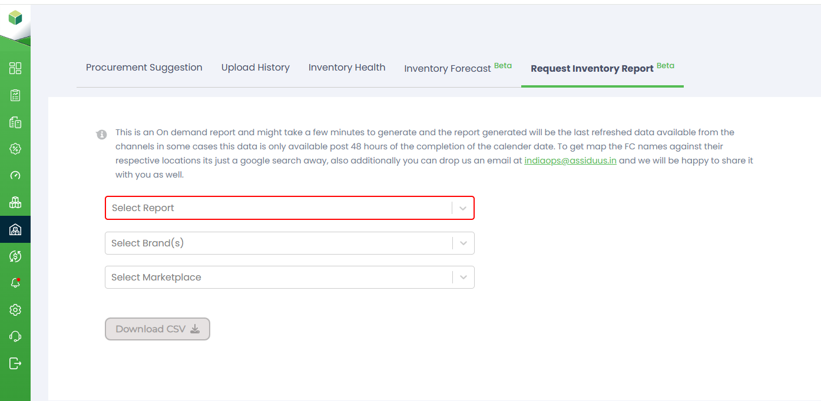Select the warehouse inventory sidebar icon
This screenshot has height=401, width=821.
(15, 229)
